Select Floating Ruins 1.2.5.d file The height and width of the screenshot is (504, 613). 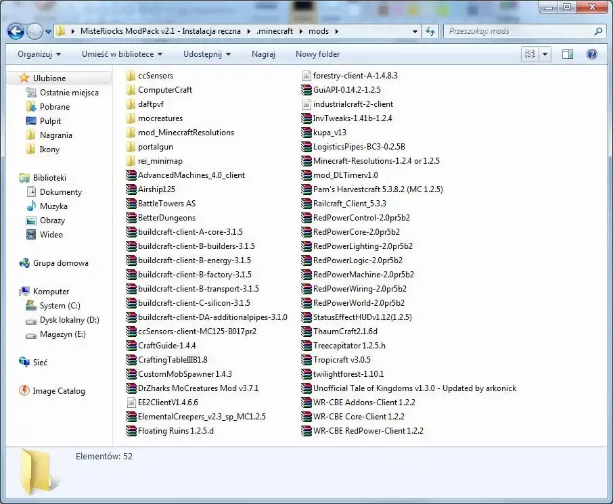175,431
